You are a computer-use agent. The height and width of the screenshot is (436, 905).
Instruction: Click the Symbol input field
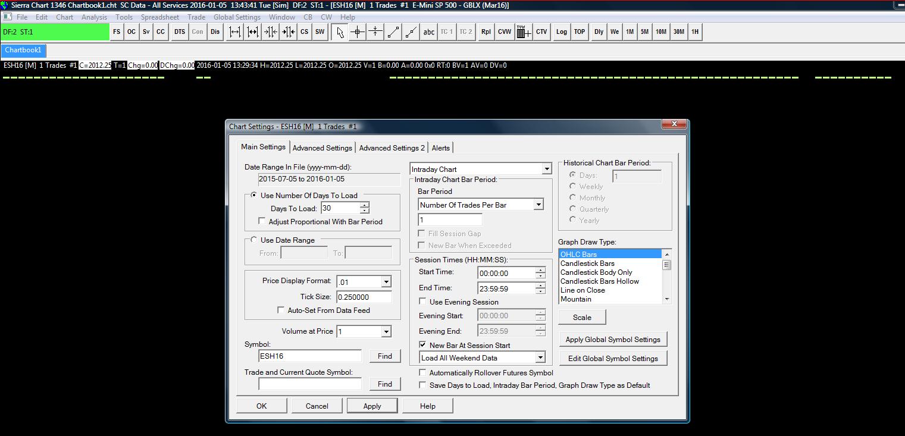(309, 356)
